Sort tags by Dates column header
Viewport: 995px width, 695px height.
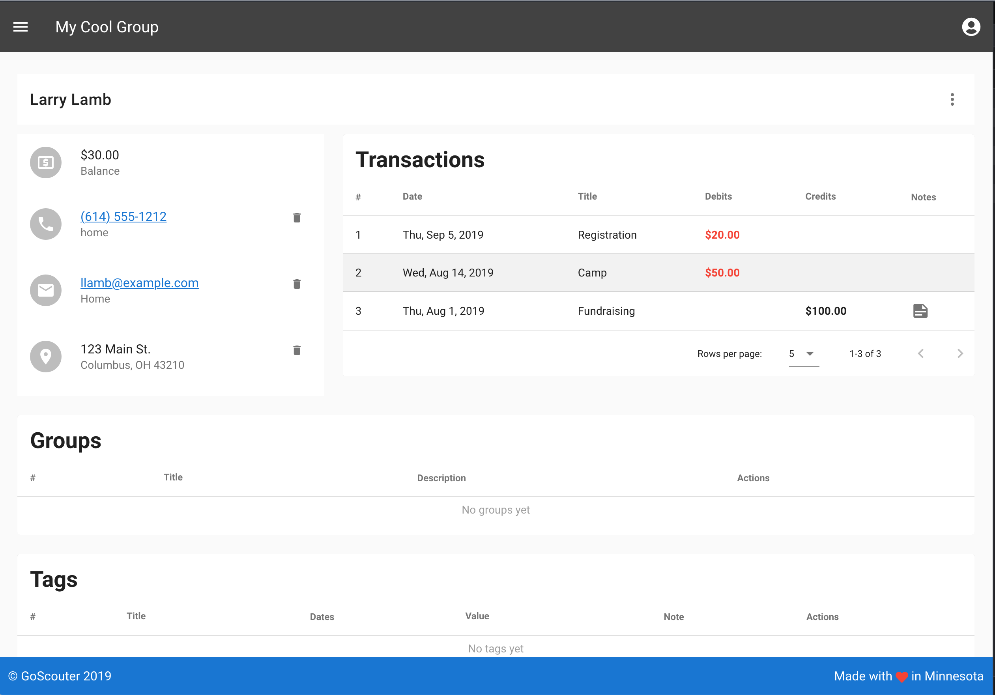tap(322, 617)
